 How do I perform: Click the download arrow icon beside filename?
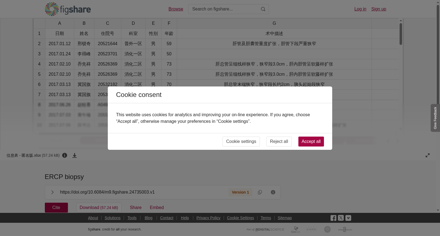[x=75, y=155]
